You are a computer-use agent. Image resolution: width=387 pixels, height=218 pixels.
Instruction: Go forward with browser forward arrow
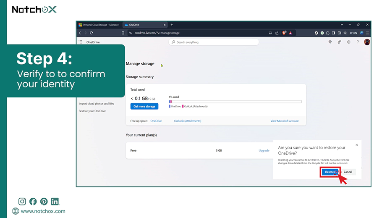86,33
